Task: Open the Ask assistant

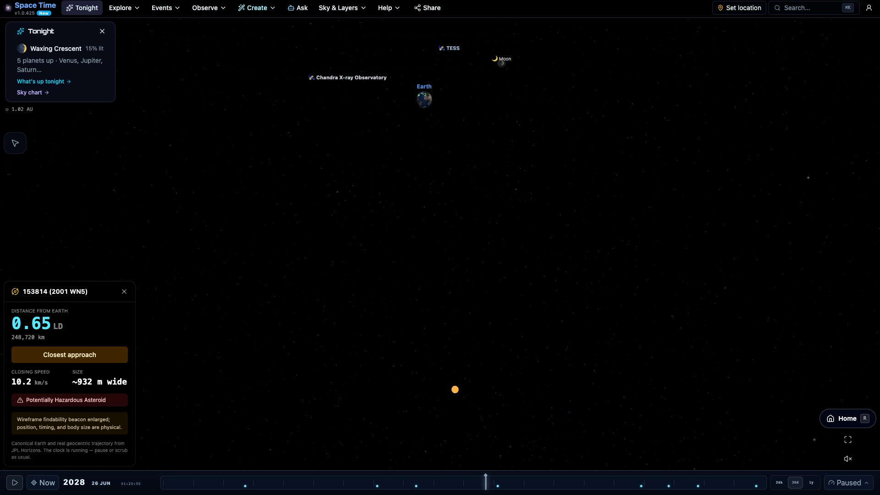Action: [x=297, y=8]
